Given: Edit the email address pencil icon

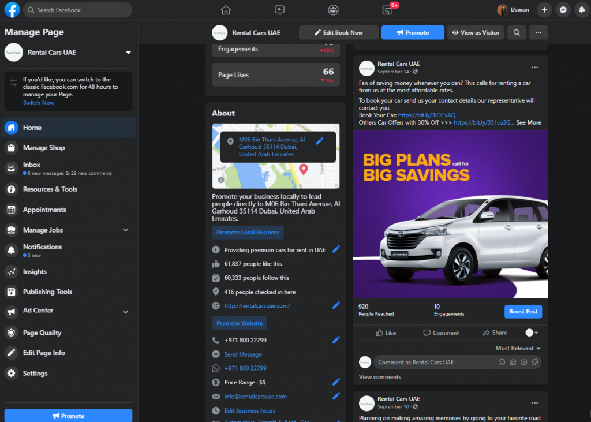Looking at the screenshot, I should 336,396.
